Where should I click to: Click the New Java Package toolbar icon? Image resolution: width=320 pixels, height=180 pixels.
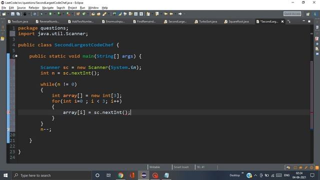(78, 14)
